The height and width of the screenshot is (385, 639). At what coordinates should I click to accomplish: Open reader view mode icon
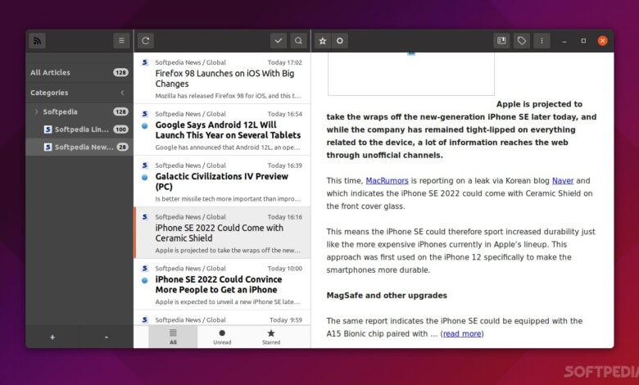click(x=501, y=41)
